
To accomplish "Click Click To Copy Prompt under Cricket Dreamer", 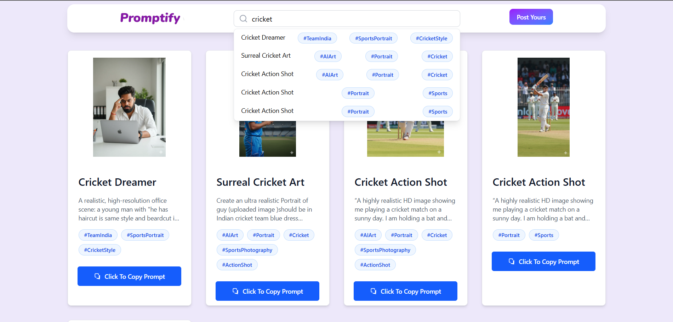I will [x=129, y=276].
